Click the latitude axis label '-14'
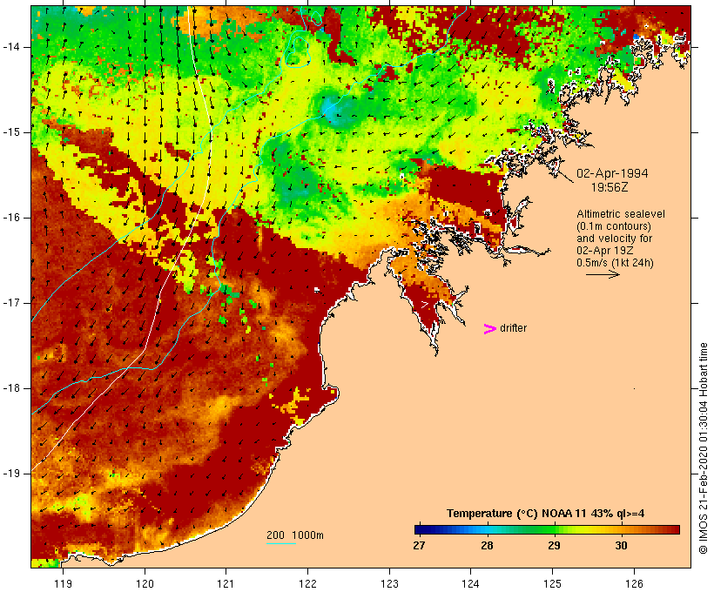Viewport: 714px width, 592px height. pyautogui.click(x=11, y=47)
